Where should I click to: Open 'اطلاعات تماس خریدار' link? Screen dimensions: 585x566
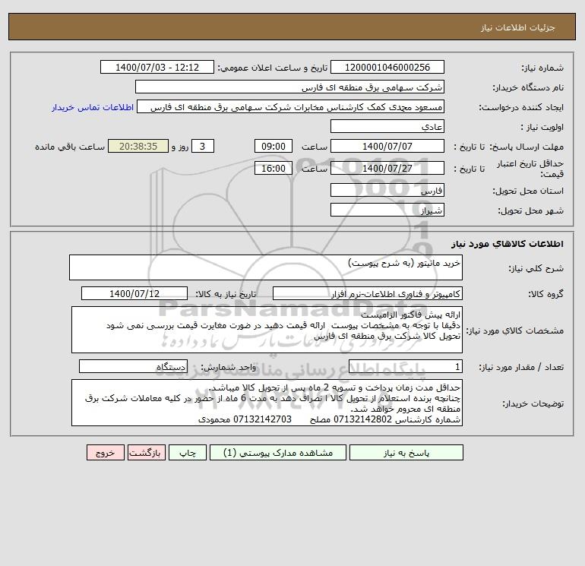pyautogui.click(x=93, y=107)
